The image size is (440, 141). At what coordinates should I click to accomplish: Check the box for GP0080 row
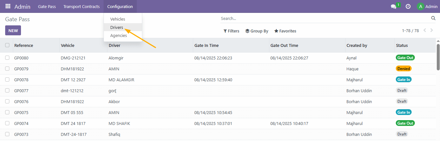7,58
